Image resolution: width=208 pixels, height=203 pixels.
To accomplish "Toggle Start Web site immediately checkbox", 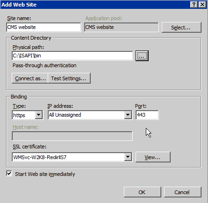I will click(x=9, y=174).
